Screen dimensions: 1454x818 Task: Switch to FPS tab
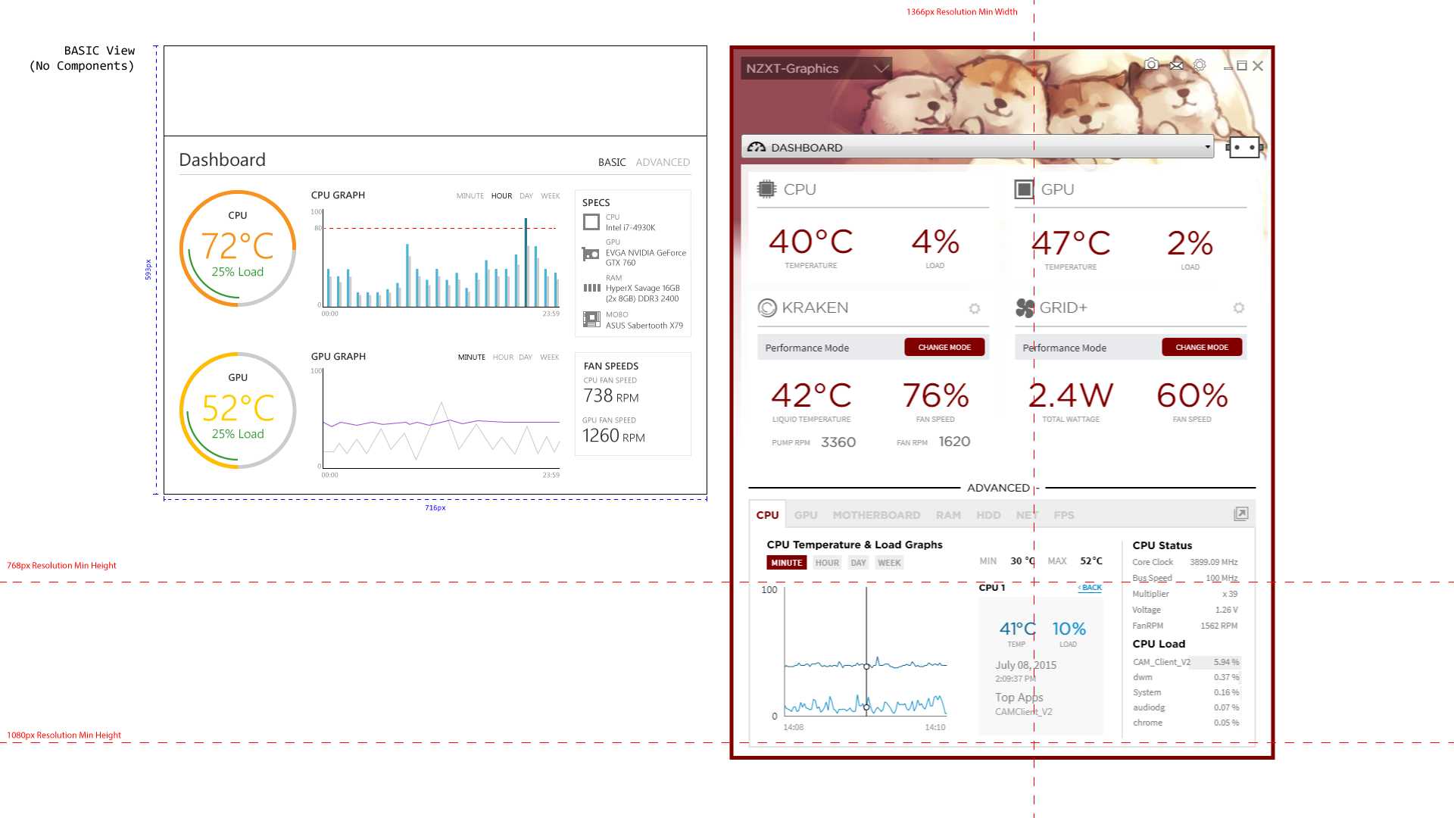click(x=1064, y=515)
